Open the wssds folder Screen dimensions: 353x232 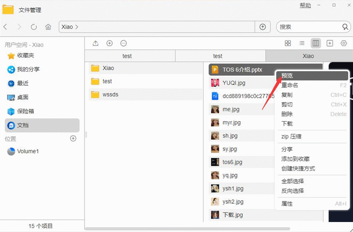click(146, 94)
